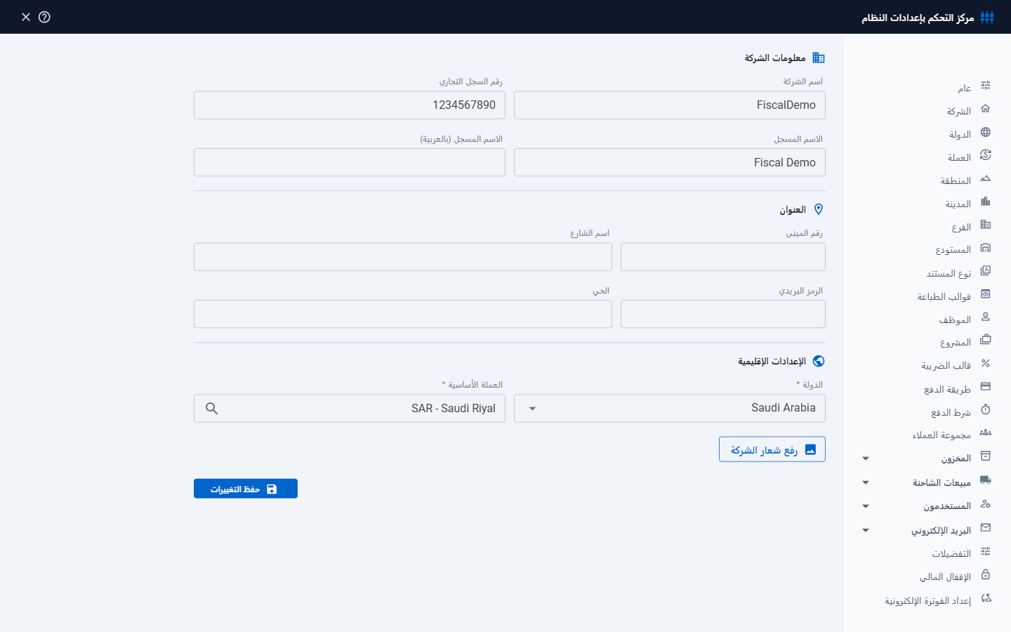Image resolution: width=1011 pixels, height=632 pixels.
Task: Open the نوع المستند document type icon
Action: click(986, 271)
